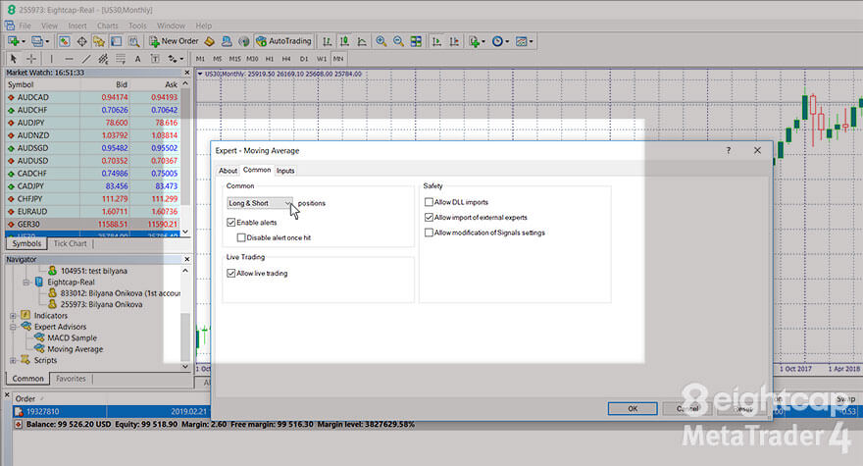
Task: Switch to Navigator Favorites tab
Action: point(71,379)
